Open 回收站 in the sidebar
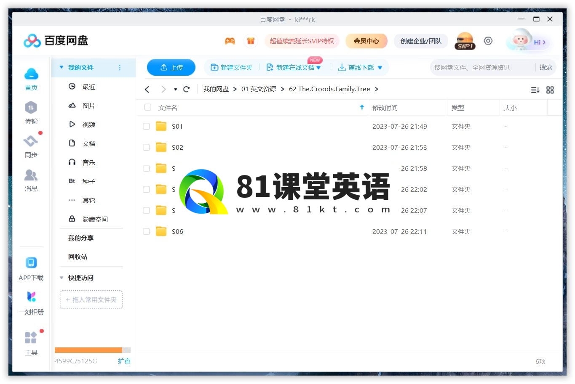This screenshot has height=384, width=575. 78,257
